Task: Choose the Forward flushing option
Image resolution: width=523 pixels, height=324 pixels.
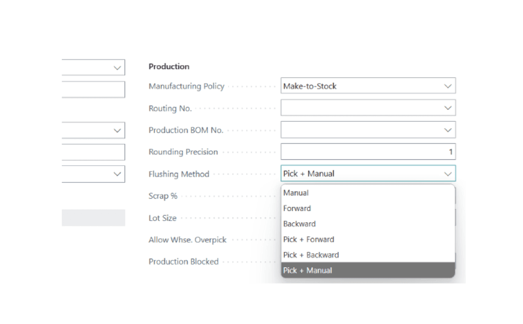Action: pos(297,208)
